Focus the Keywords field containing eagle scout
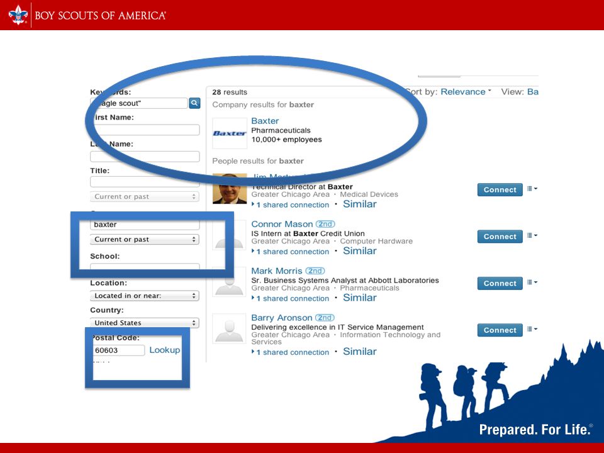Viewport: 604px width, 453px height. [x=139, y=103]
